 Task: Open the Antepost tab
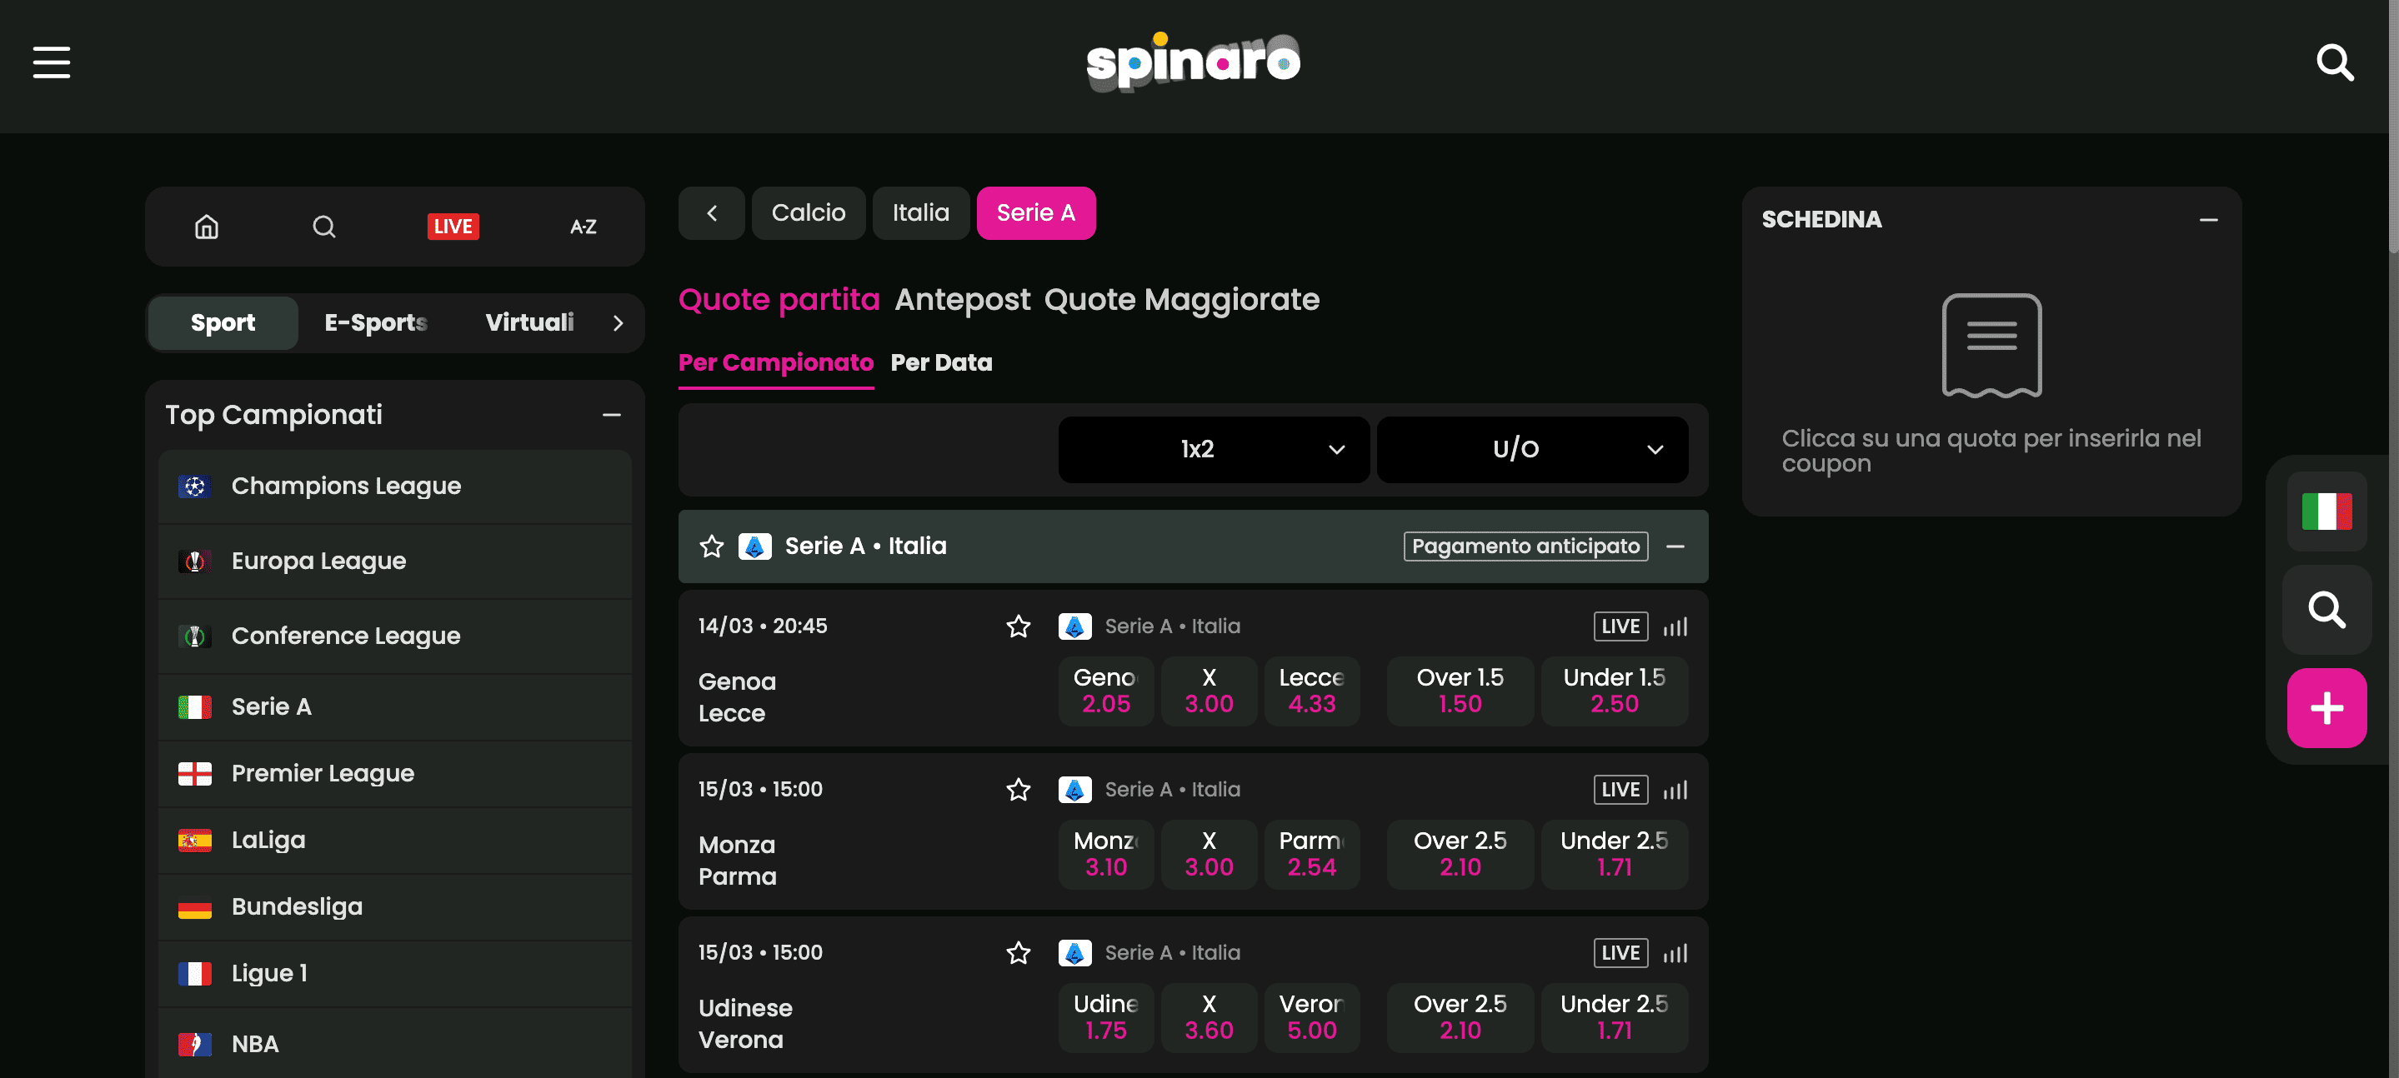962,300
